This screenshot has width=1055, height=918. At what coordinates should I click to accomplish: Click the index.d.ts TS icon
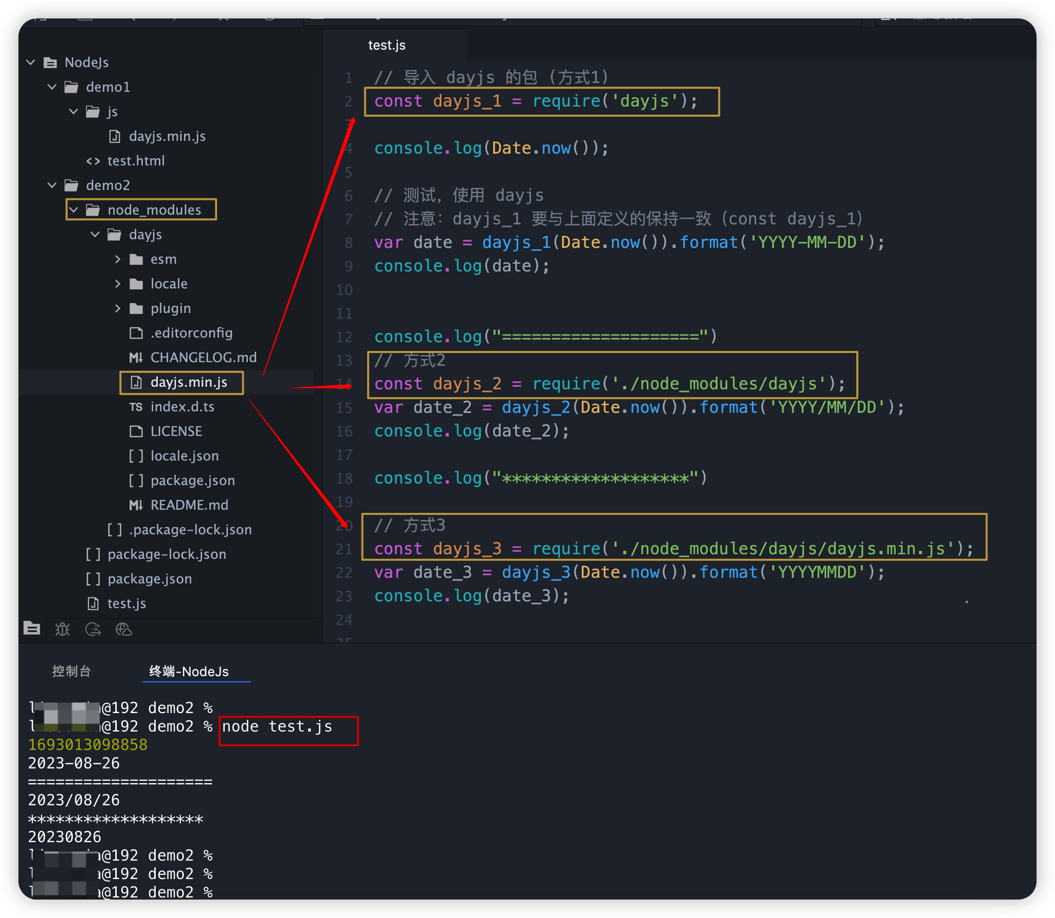coord(136,407)
